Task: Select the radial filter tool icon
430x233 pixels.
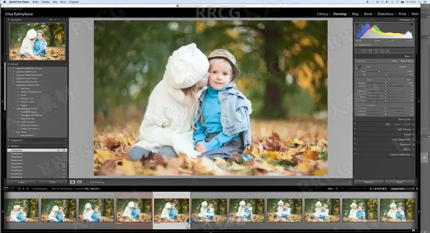Action: [x=382, y=51]
